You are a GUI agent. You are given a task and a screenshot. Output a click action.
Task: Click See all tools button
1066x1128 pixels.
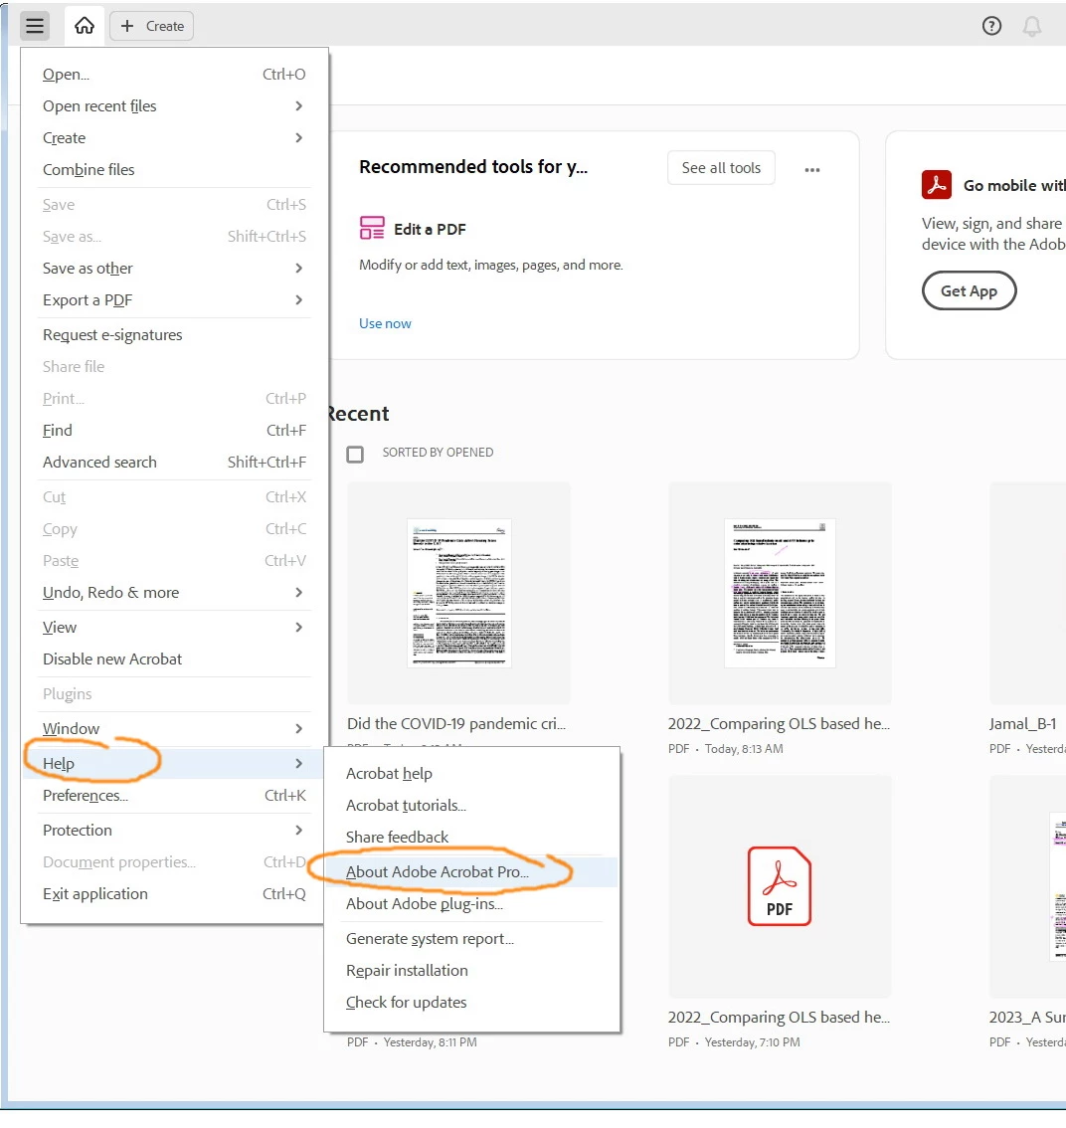[722, 168]
